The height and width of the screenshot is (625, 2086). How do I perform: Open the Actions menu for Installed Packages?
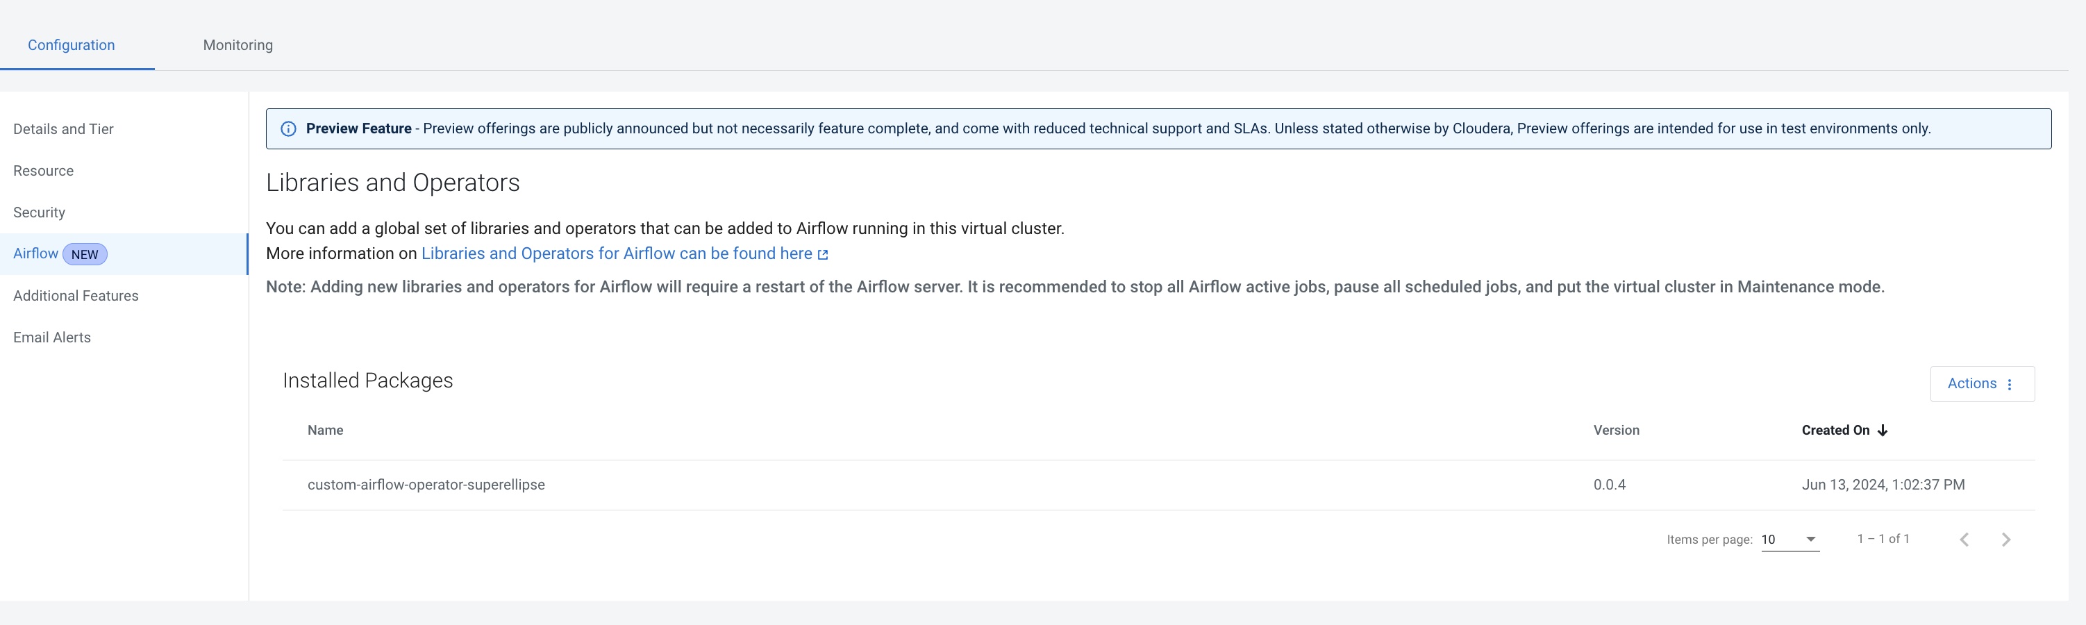click(1980, 384)
